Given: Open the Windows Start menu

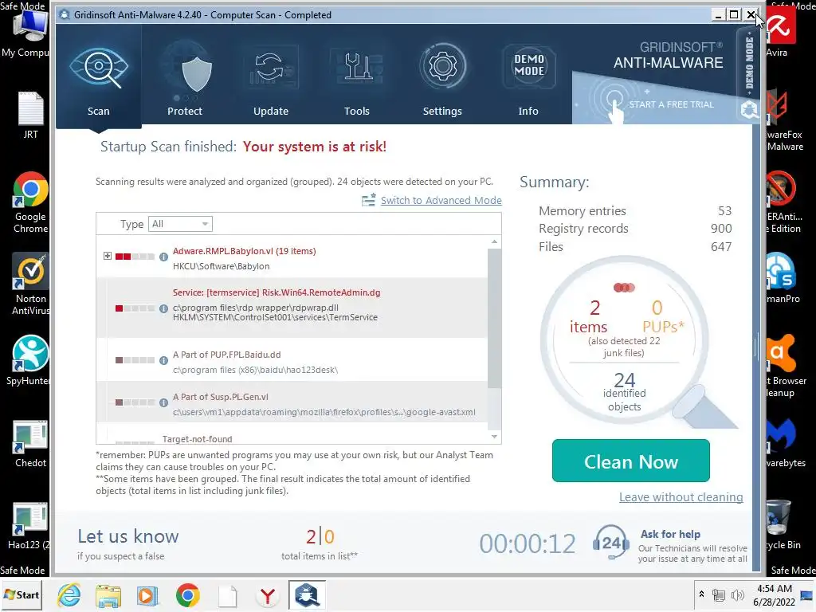Looking at the screenshot, I should (22, 594).
